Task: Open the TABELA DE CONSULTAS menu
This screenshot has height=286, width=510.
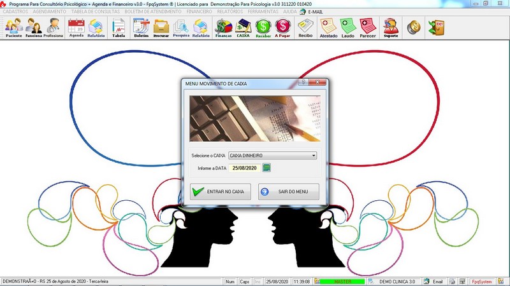Action: pyautogui.click(x=96, y=11)
